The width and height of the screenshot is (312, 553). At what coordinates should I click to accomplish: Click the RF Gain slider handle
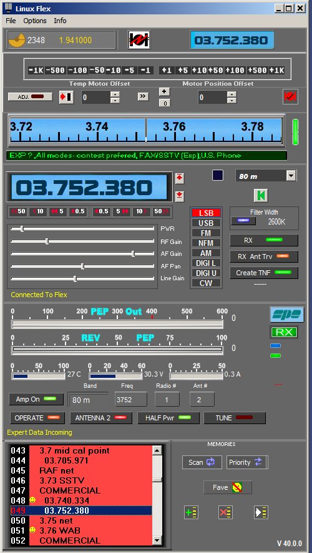point(47,241)
